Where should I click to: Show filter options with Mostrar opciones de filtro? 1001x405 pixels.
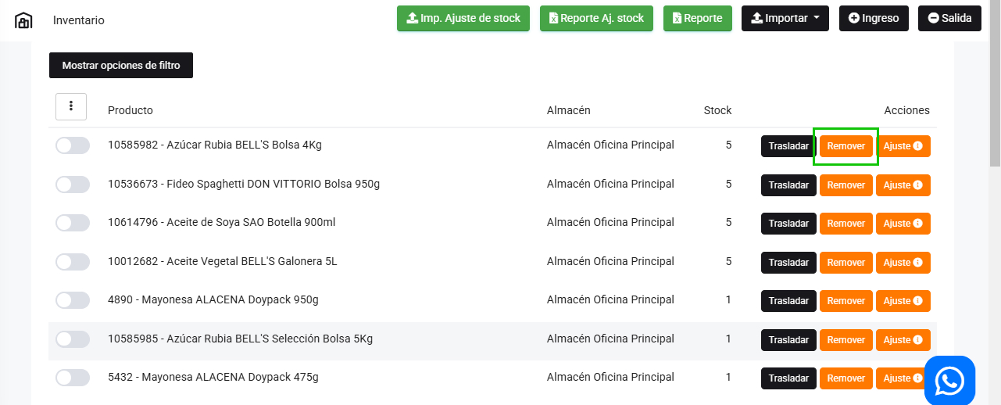coord(121,66)
